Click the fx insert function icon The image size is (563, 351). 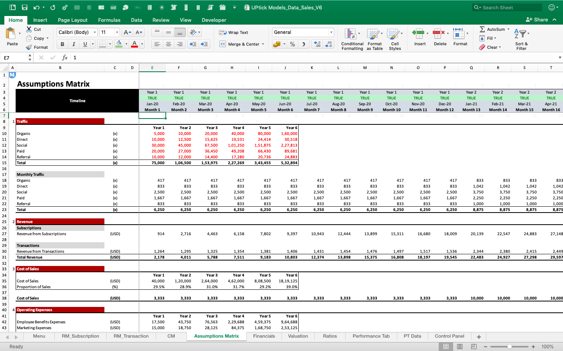pyautogui.click(x=65, y=58)
